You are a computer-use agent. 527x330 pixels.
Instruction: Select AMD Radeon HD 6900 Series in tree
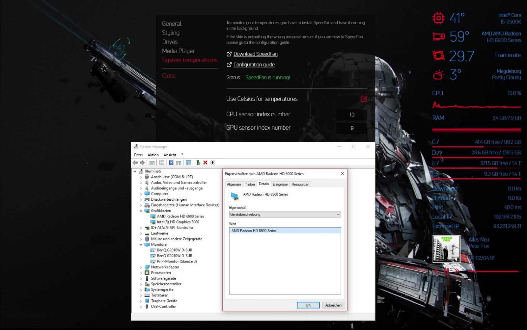[180, 216]
